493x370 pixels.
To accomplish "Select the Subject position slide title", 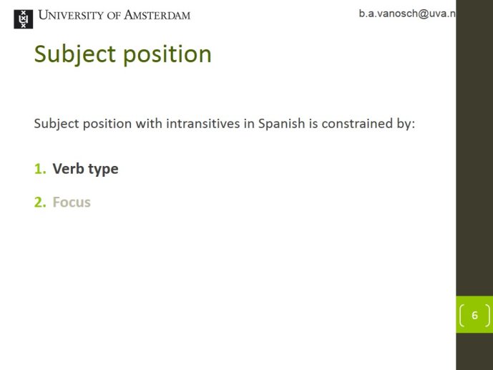I will click(122, 54).
